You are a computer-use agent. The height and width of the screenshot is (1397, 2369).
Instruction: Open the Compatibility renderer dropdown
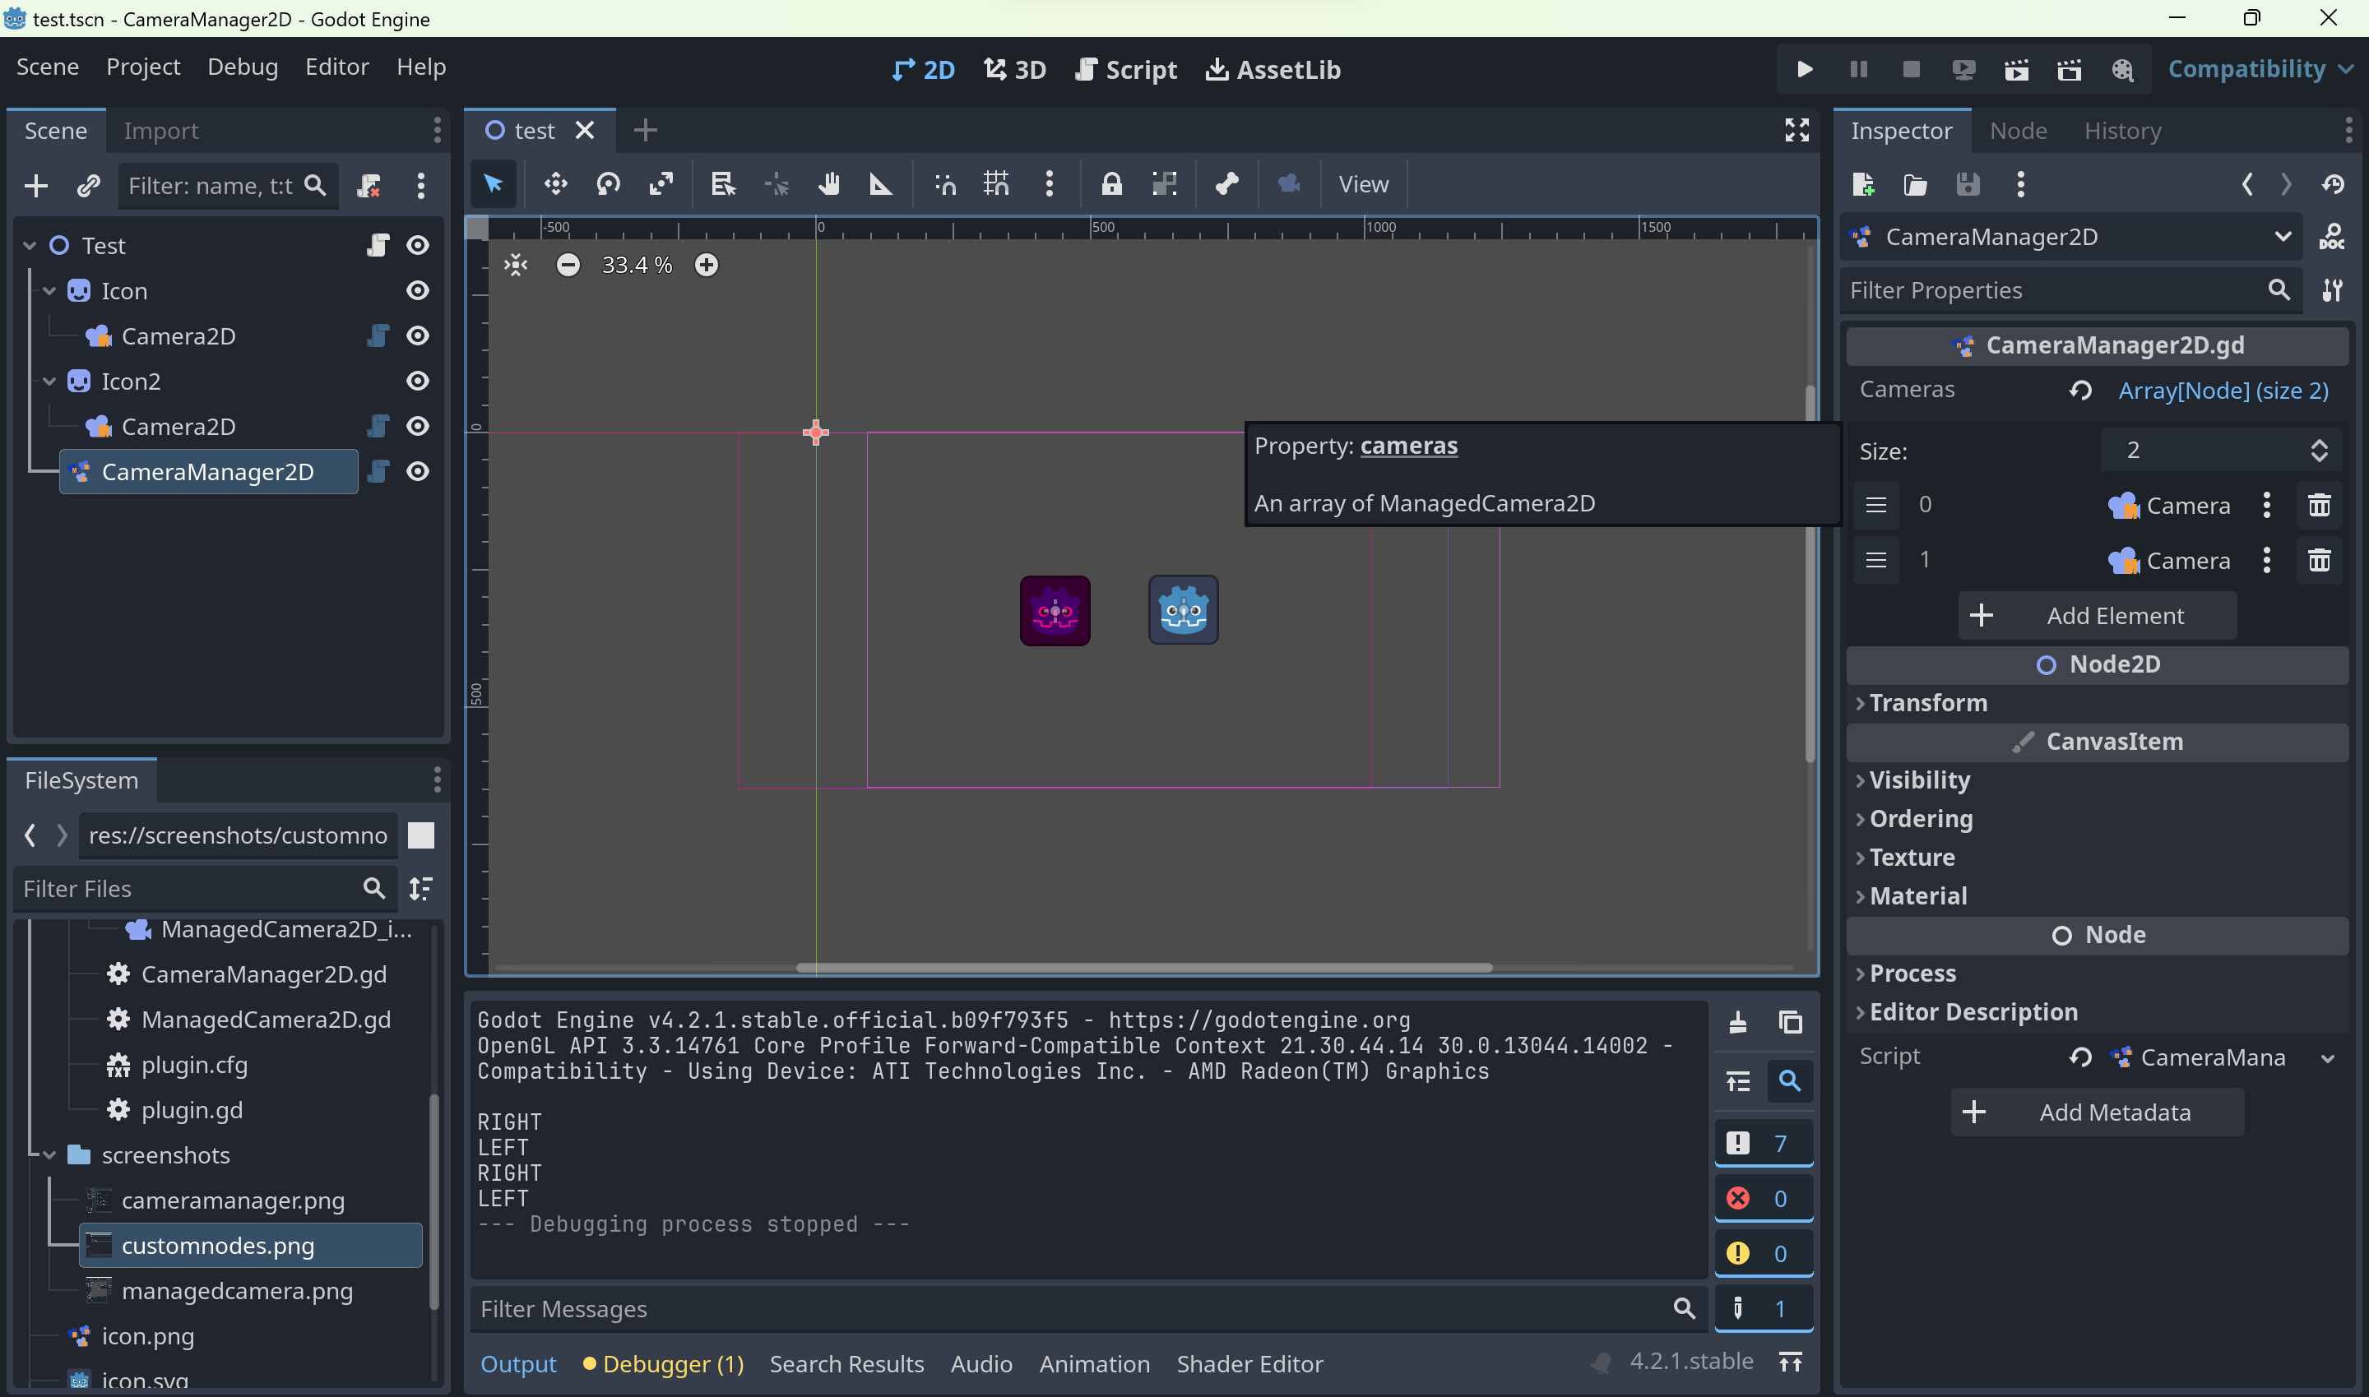point(2259,70)
